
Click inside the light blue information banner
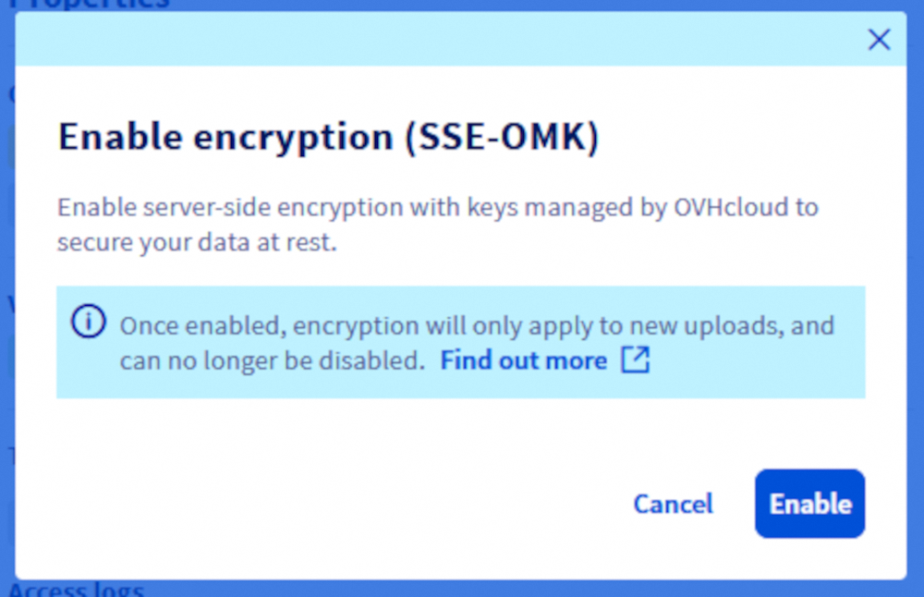462,342
